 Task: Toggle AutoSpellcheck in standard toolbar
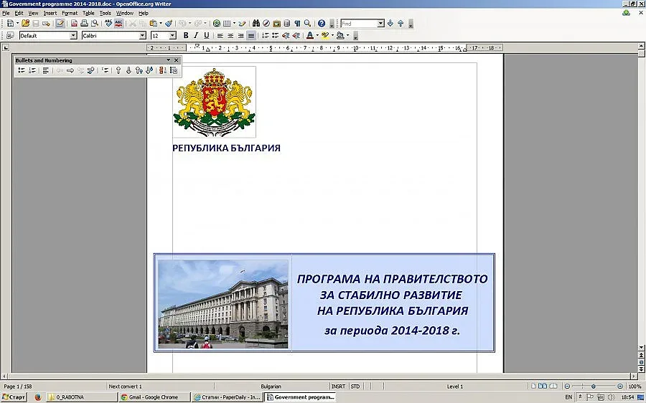point(118,24)
